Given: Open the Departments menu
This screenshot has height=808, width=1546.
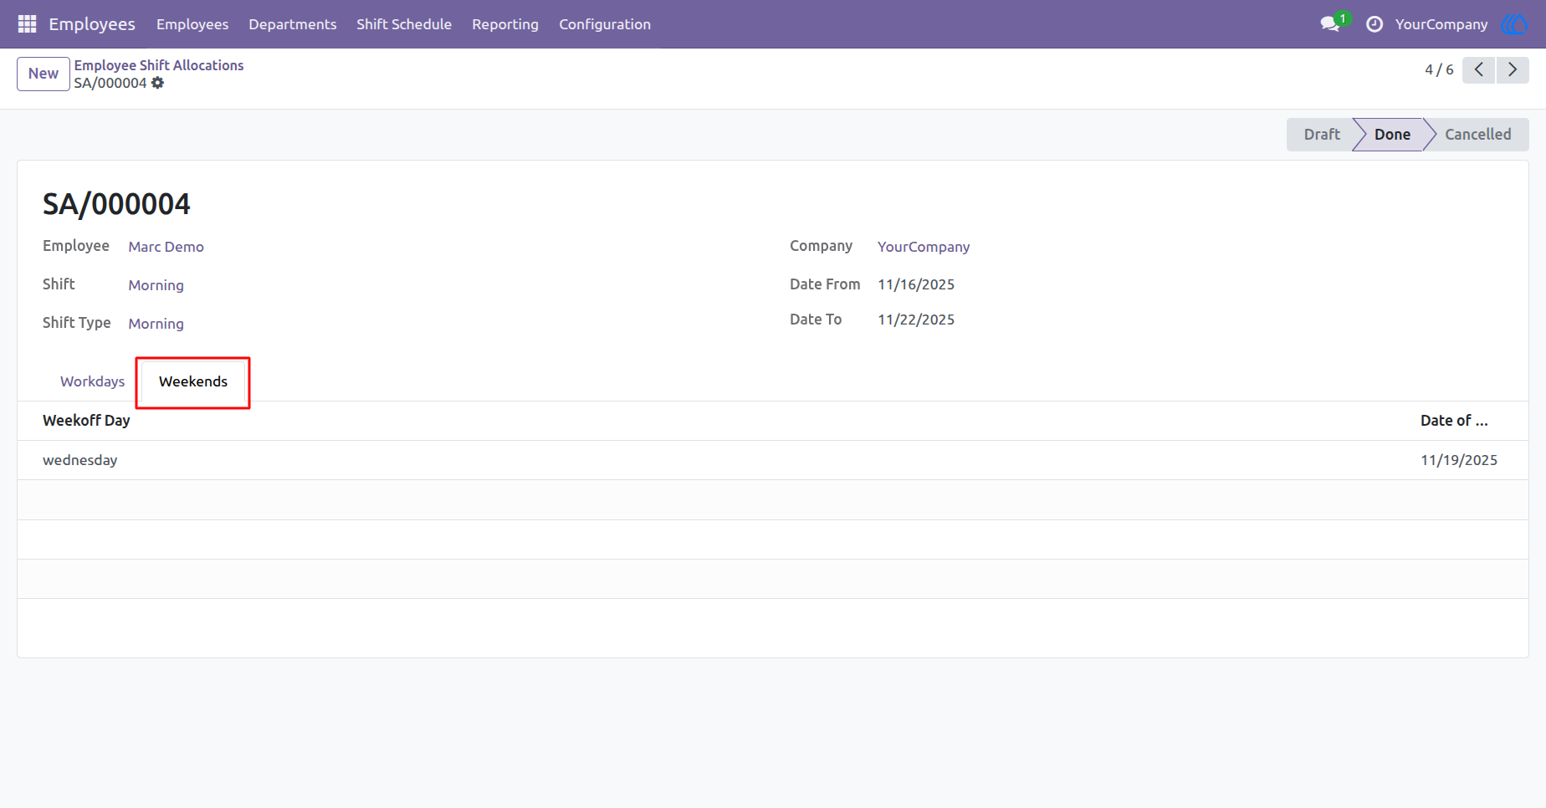Looking at the screenshot, I should pyautogui.click(x=293, y=24).
